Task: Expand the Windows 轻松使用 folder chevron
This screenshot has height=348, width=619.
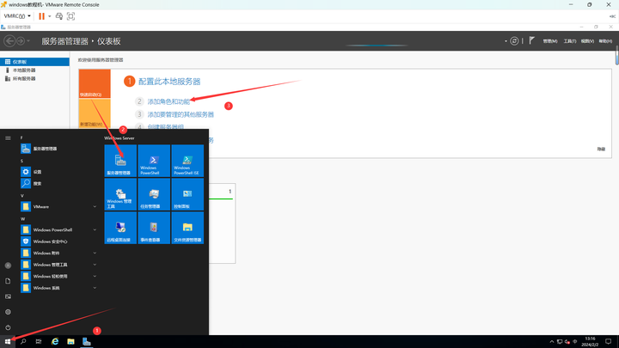Action: [95, 276]
